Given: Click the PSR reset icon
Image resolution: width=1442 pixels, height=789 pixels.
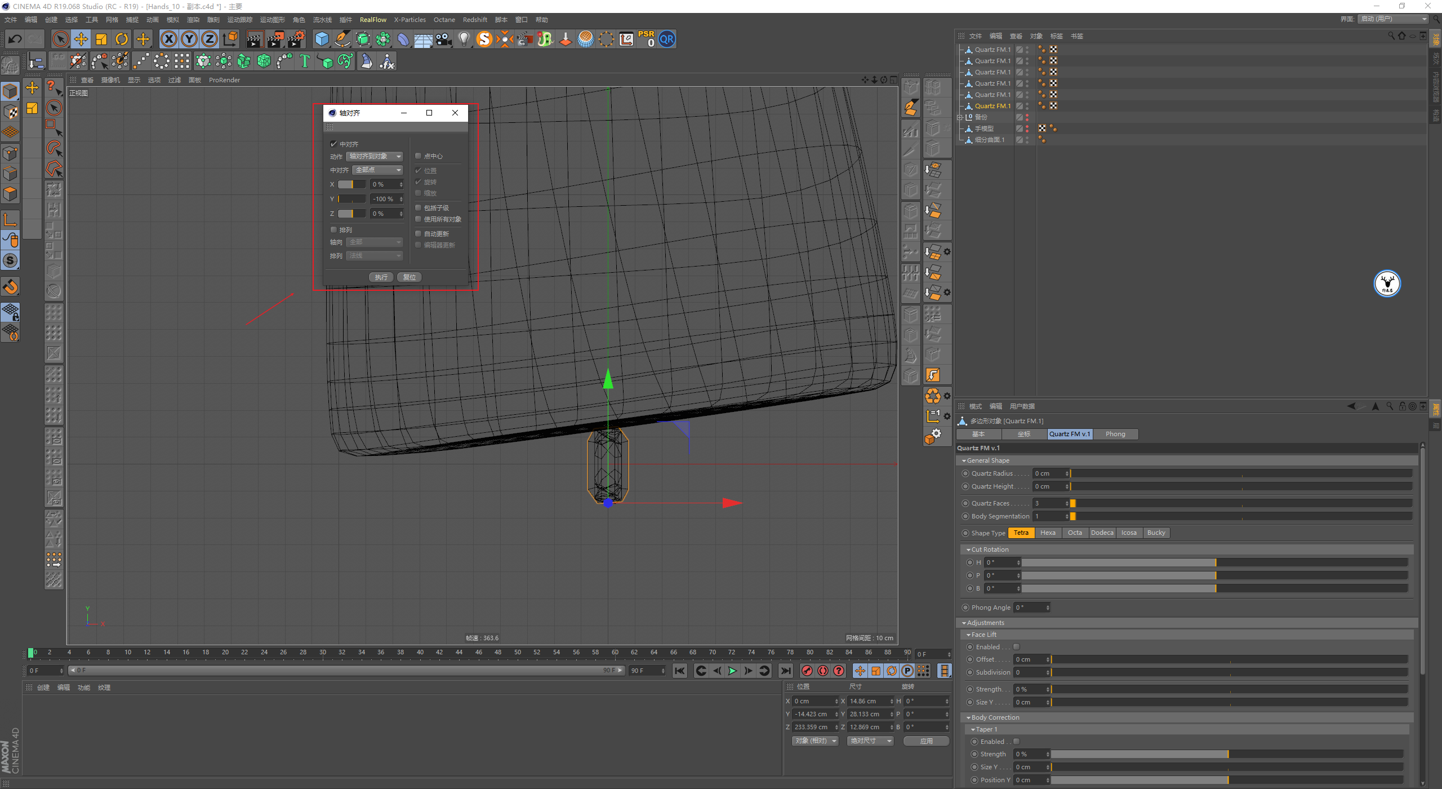Looking at the screenshot, I should 646,39.
